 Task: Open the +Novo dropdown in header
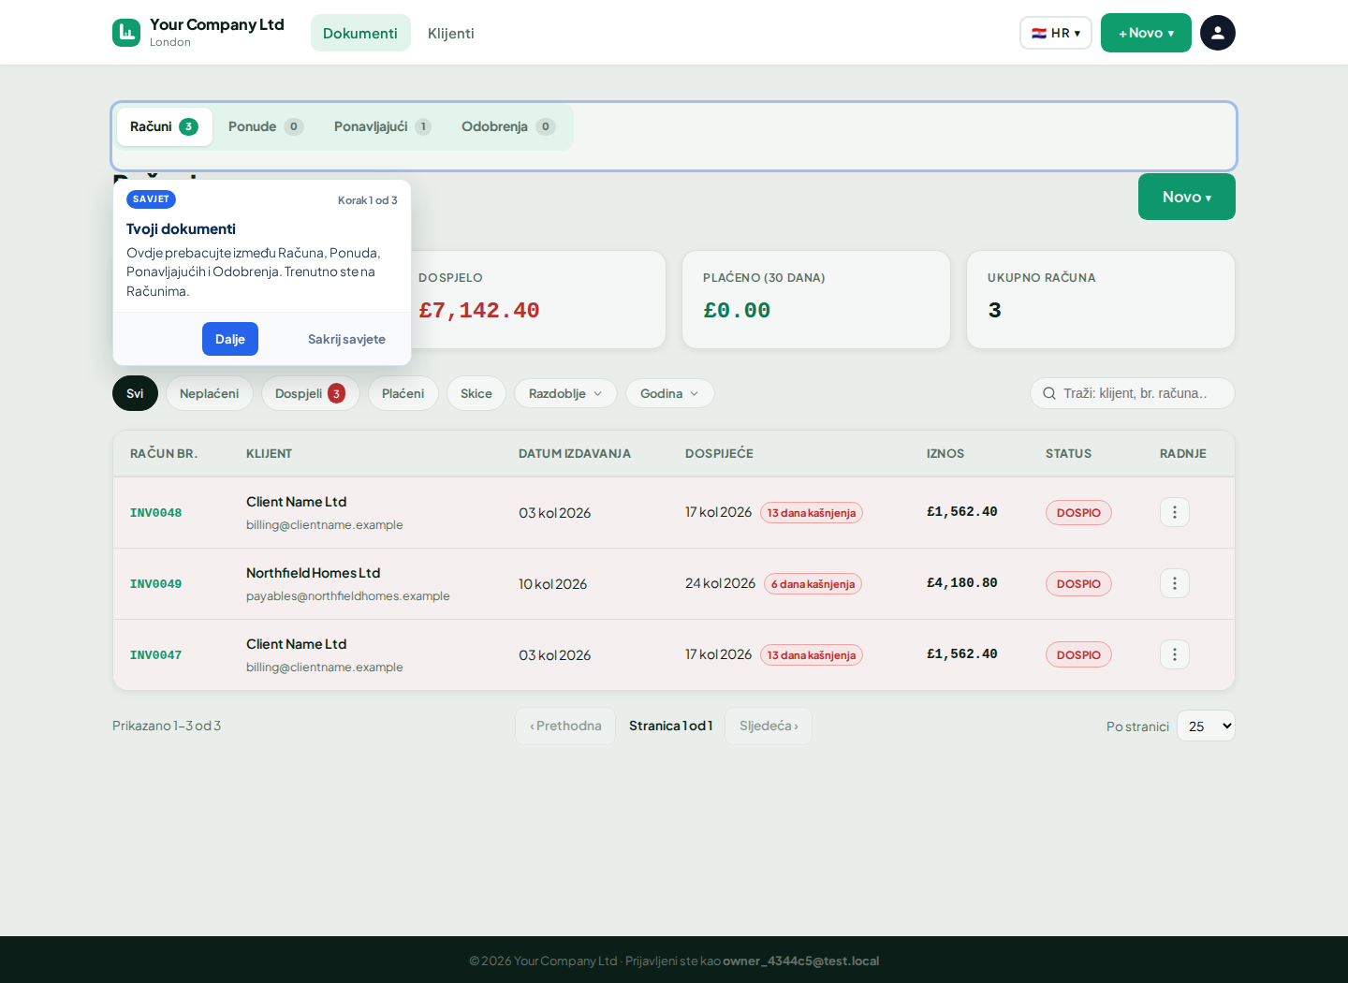click(x=1146, y=33)
